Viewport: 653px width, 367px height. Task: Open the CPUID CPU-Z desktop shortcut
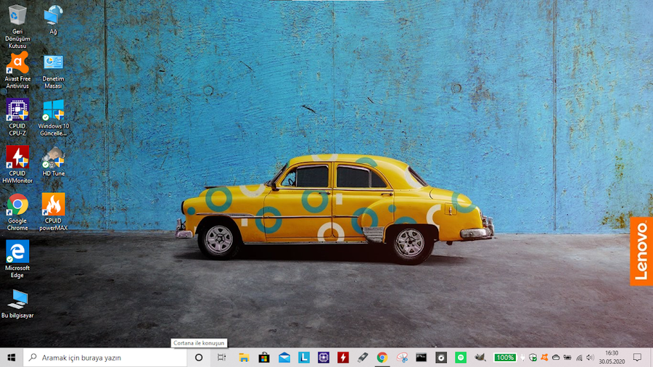[17, 110]
